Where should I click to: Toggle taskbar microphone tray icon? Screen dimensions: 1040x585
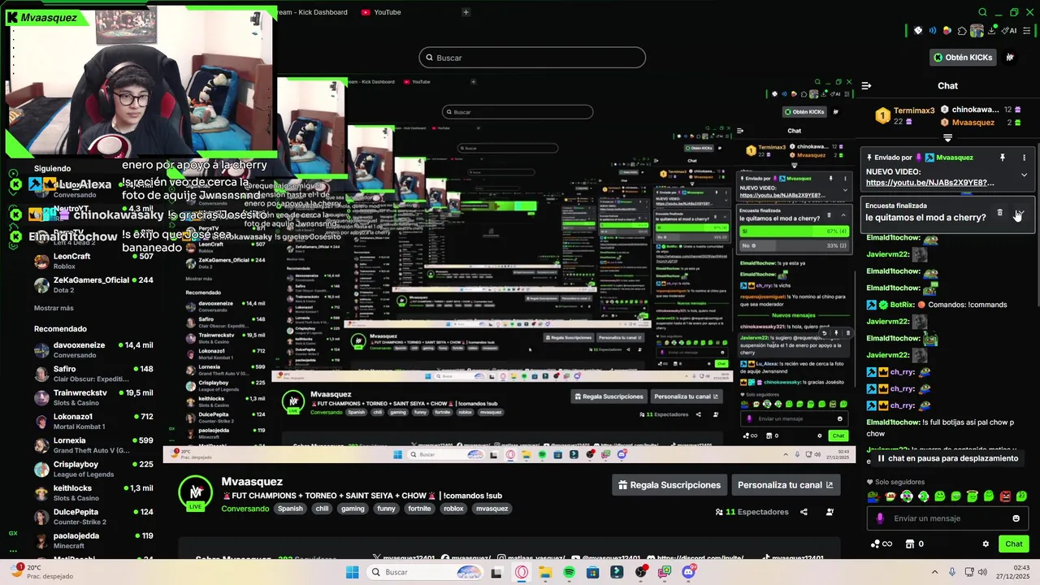coord(951,573)
